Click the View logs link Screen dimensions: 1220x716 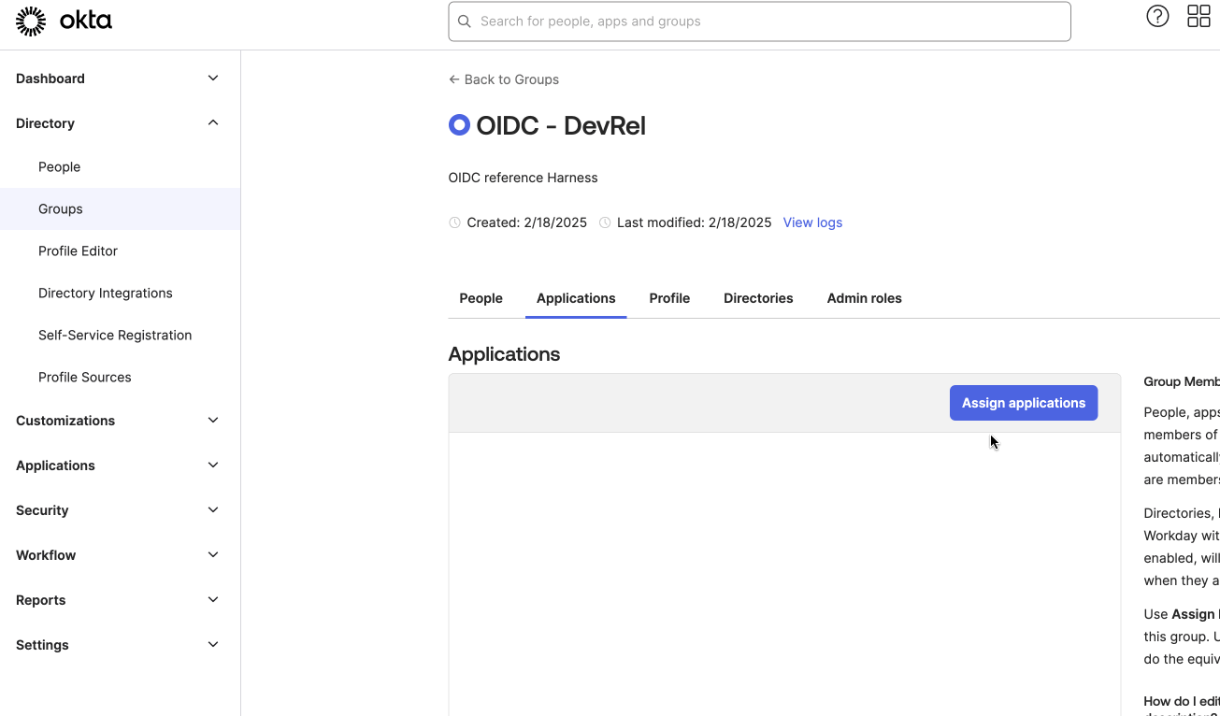coord(812,222)
